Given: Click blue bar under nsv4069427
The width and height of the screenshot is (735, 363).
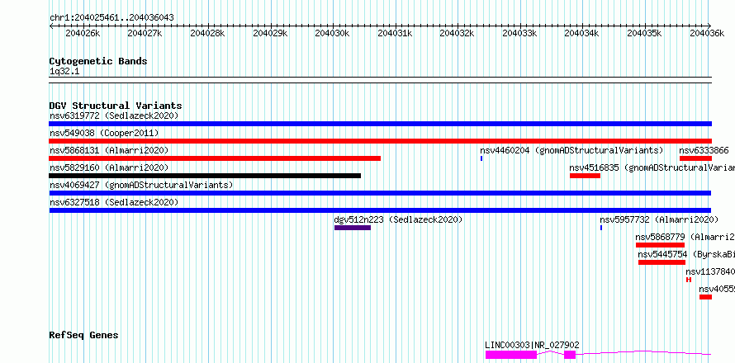Looking at the screenshot, I should point(380,193).
